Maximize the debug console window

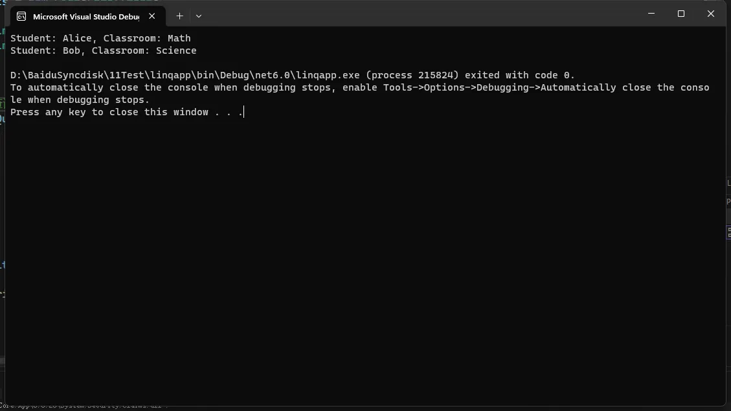tap(680, 14)
